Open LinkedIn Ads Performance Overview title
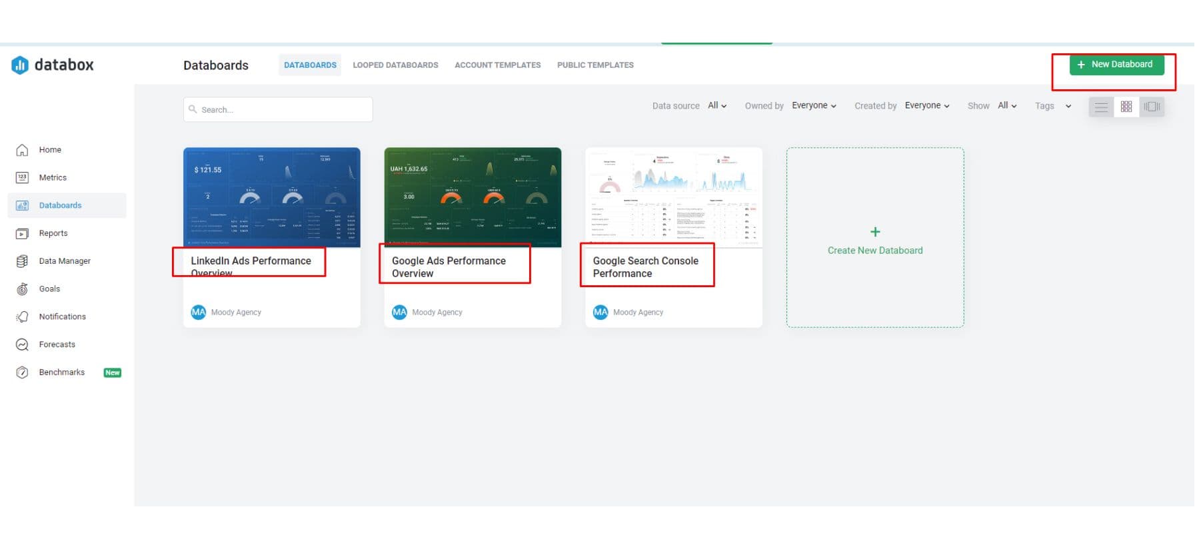Image resolution: width=1197 pixels, height=549 pixels. [x=251, y=267]
